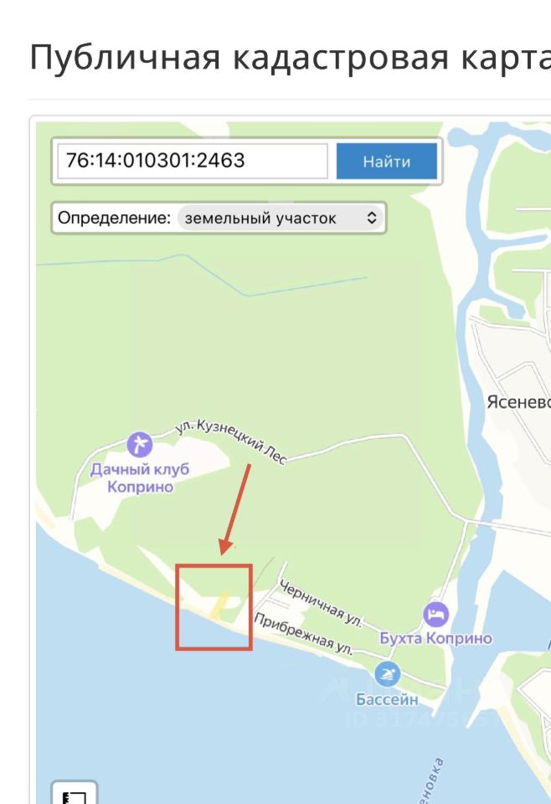Click the map layers icon at bottom left
Viewport: 551px width, 804px height.
click(x=75, y=796)
